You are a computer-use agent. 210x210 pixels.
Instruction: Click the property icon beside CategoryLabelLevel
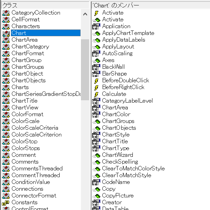96,101
